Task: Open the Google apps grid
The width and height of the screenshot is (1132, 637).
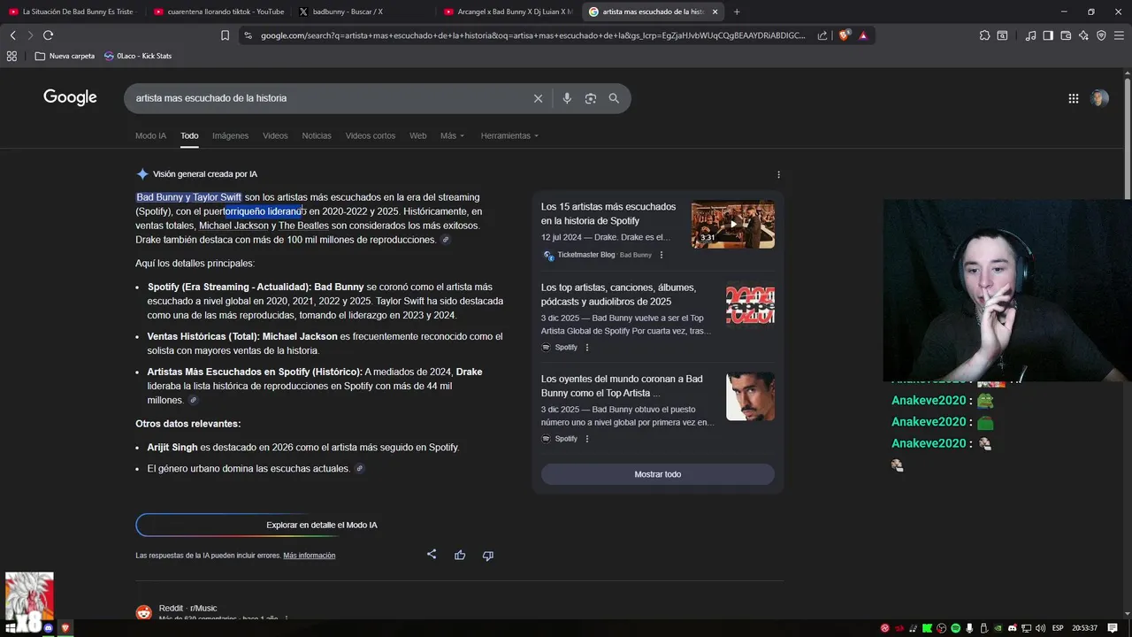Action: 1074,98
